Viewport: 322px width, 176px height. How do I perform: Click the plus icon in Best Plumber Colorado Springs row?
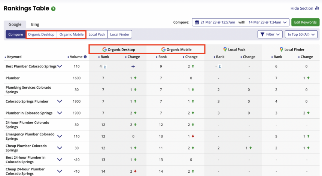pos(133,66)
